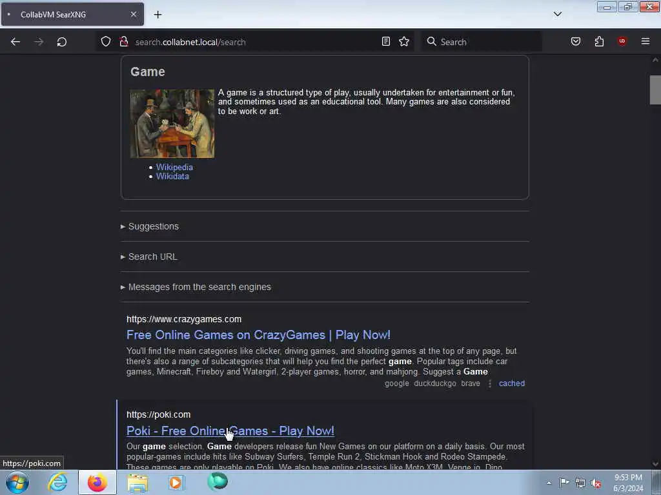
Task: Open uBlock Origin extension icon
Action: click(622, 41)
